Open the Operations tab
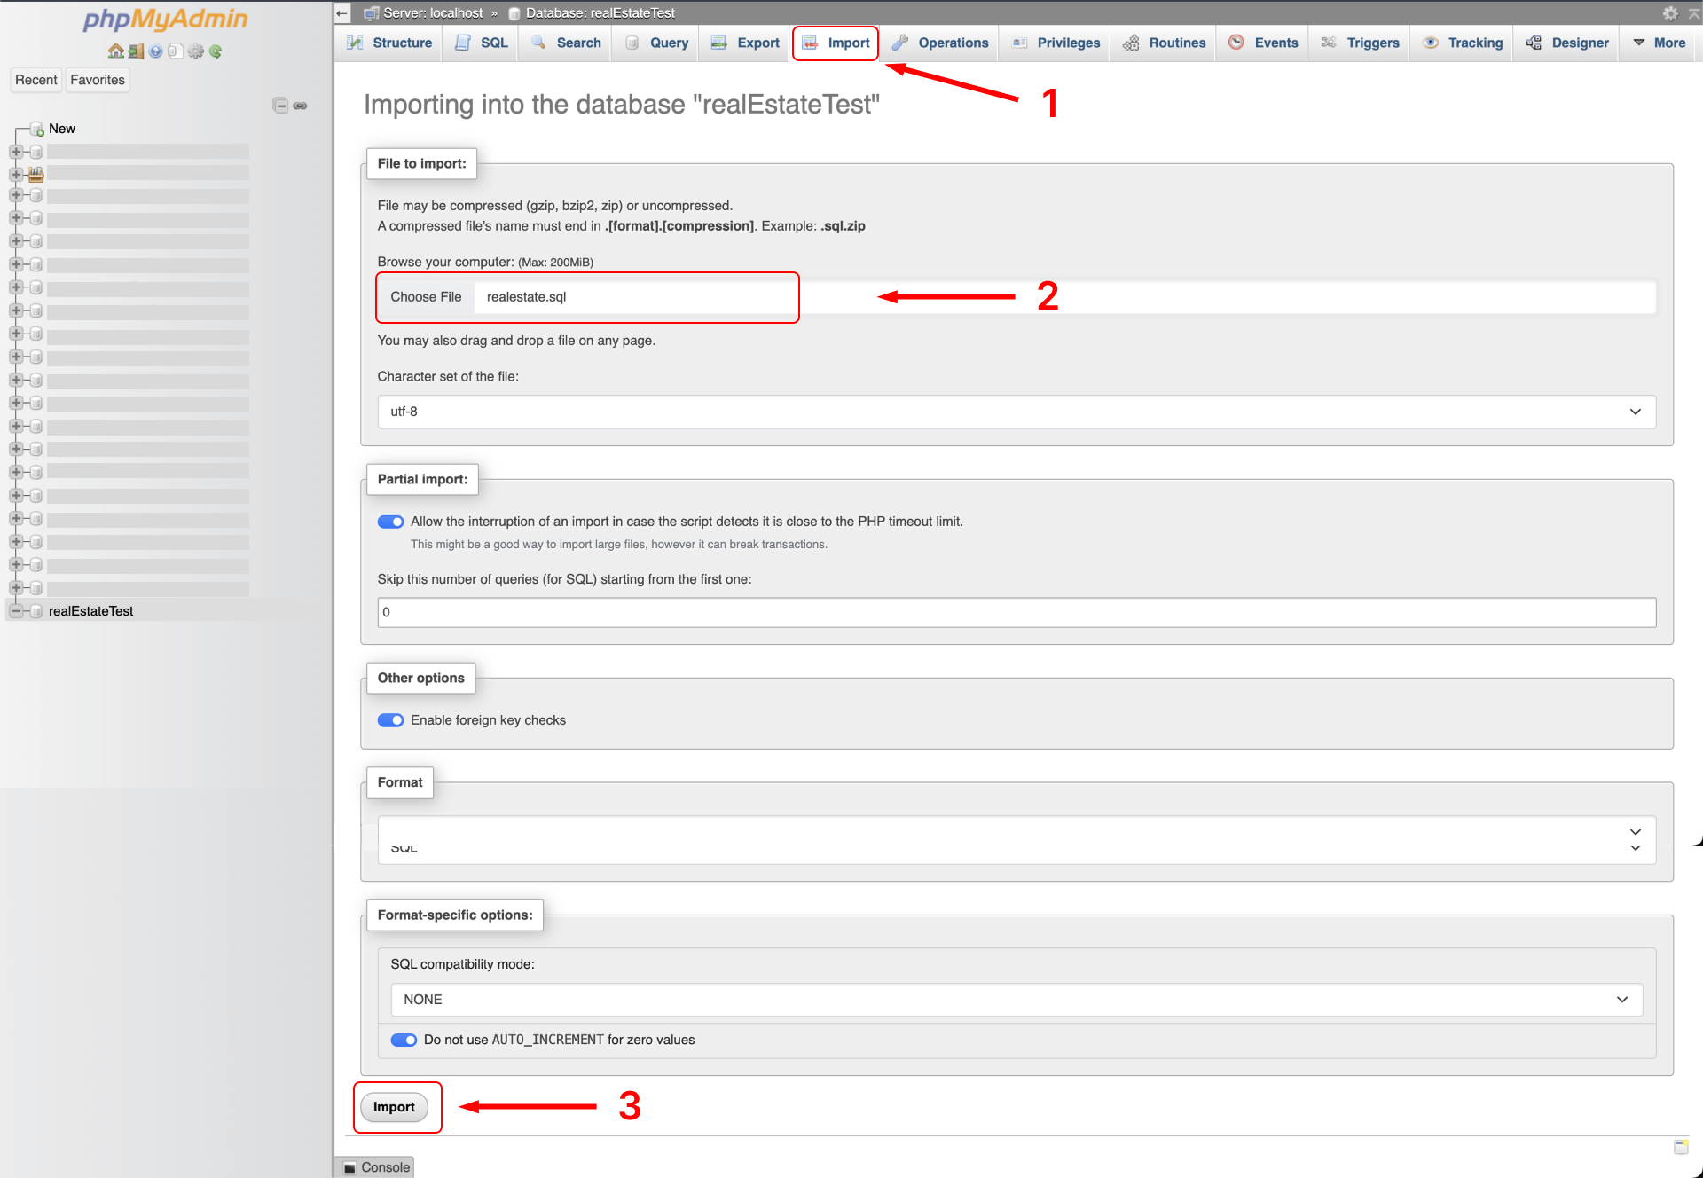The width and height of the screenshot is (1703, 1178). pos(940,43)
